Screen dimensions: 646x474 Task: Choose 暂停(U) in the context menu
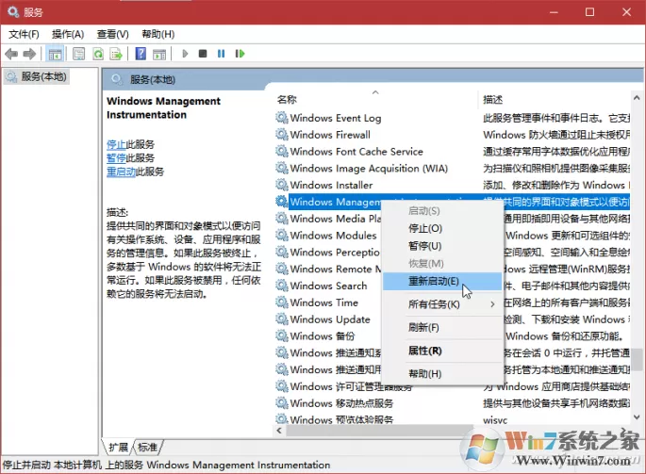(442, 246)
